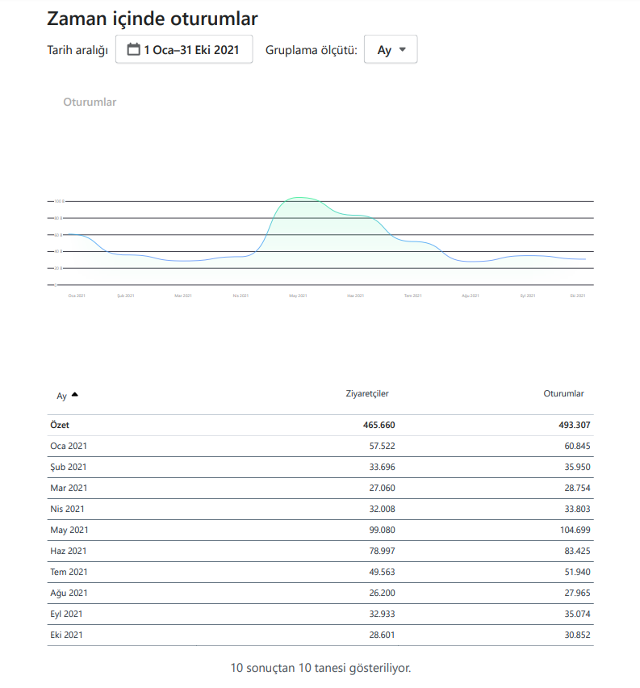Click visitors value 27.060
Image resolution: width=640 pixels, height=688 pixels.
382,488
